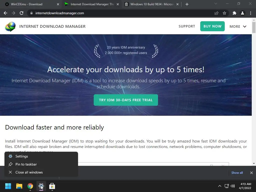Close the Windows 10 Build 9834 tab
Viewport: 256px width, 192px height.
click(177, 4)
